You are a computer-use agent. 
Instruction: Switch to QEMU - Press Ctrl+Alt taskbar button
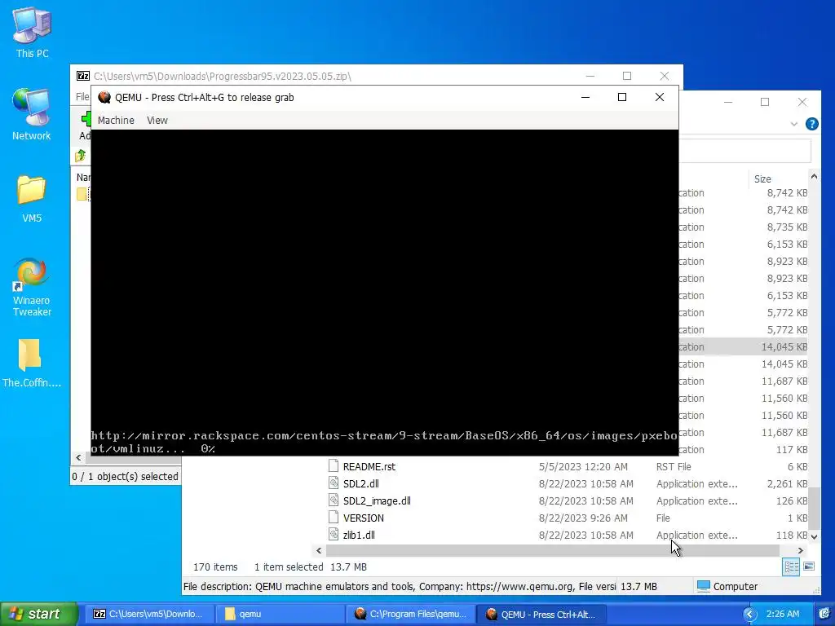coord(541,615)
